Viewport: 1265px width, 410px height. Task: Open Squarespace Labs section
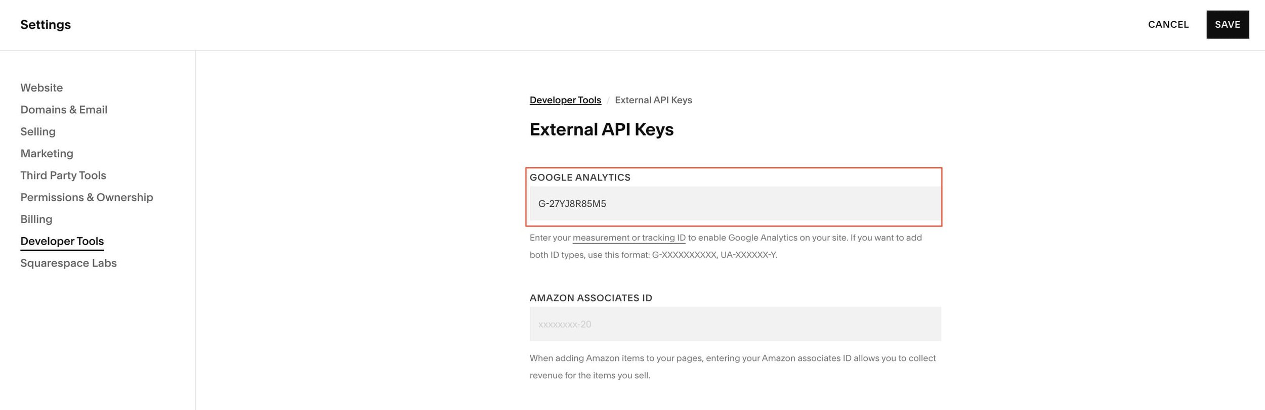(x=68, y=263)
